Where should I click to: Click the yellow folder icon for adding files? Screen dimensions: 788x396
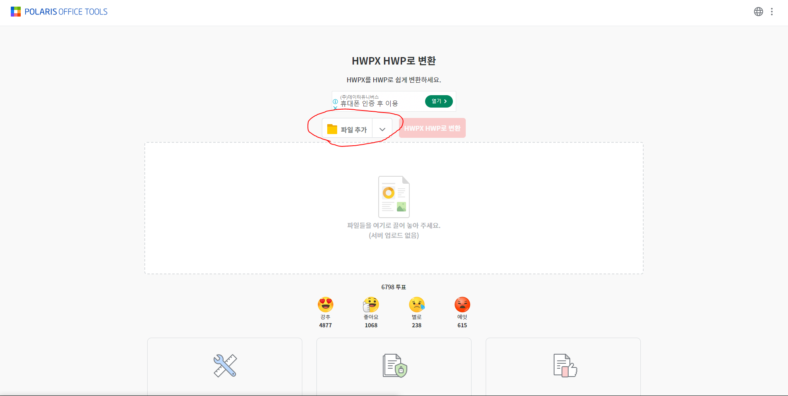point(332,129)
